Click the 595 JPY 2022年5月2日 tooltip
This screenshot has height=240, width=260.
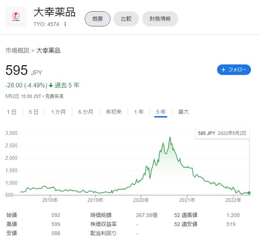(x=222, y=133)
